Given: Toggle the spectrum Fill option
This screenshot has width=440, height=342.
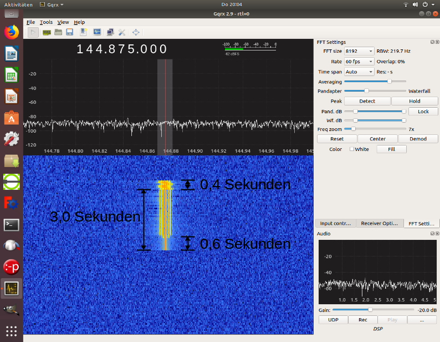Looking at the screenshot, I should [391, 149].
